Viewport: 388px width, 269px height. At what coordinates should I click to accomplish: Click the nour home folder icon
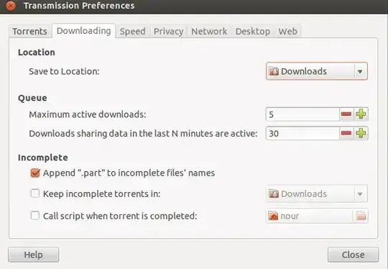(273, 216)
